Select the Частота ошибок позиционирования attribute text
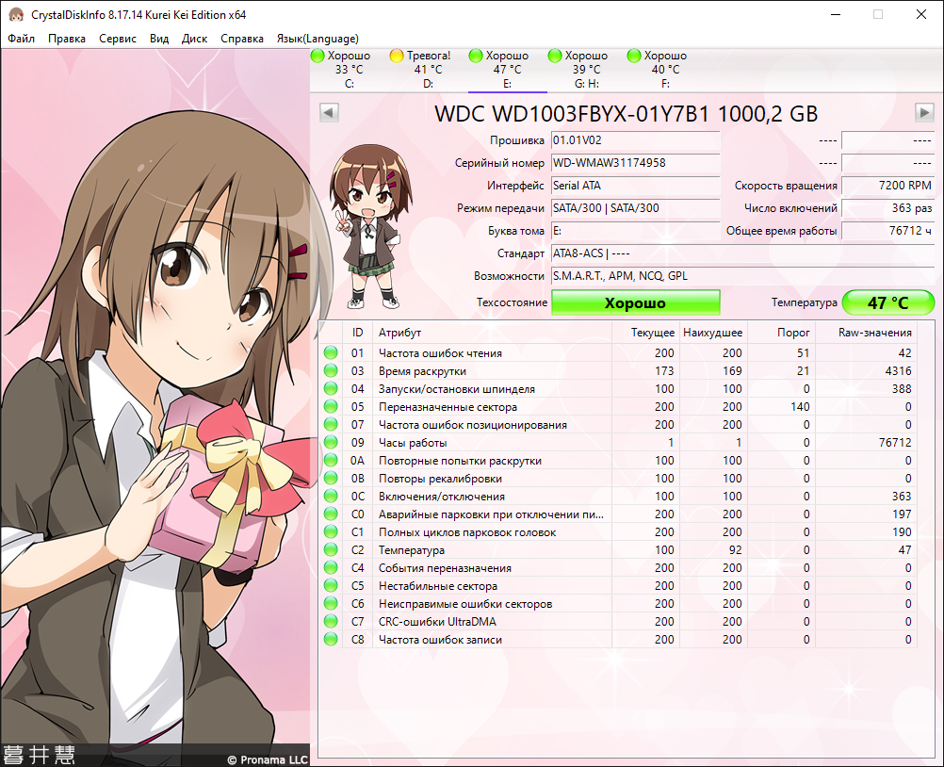 tap(473, 425)
